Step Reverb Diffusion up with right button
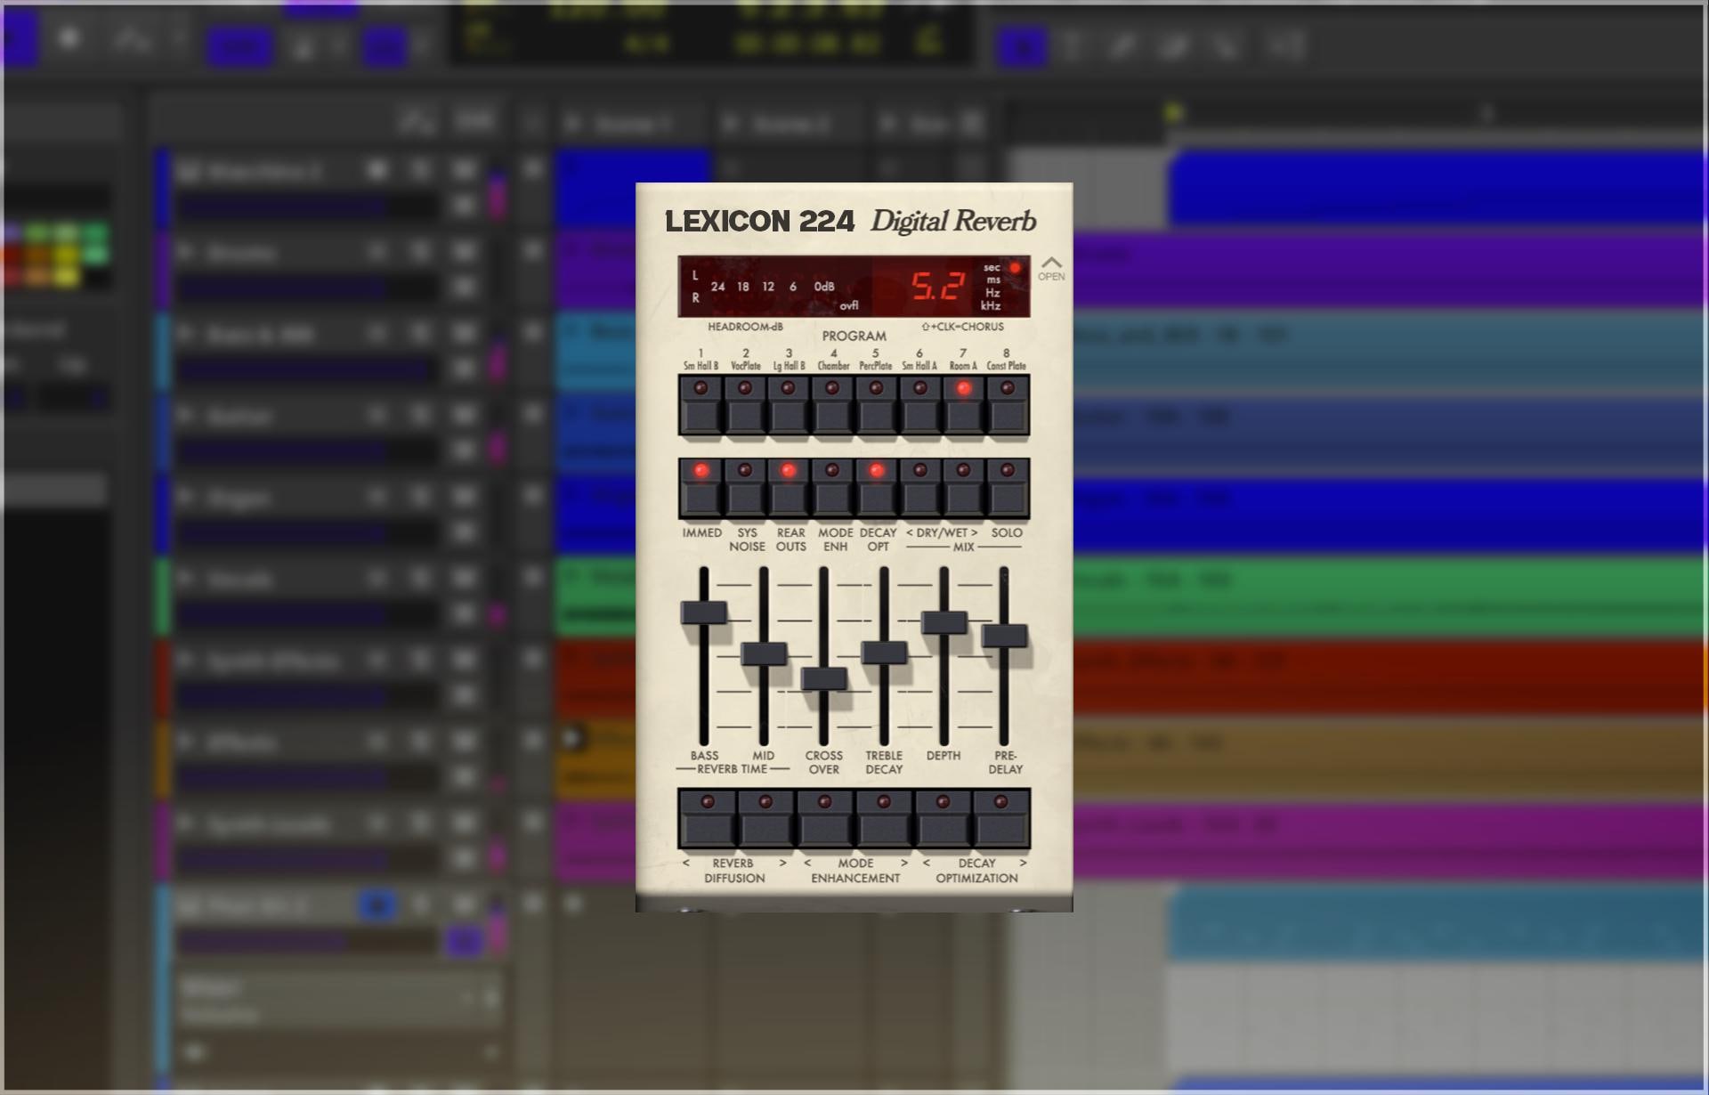 [765, 818]
